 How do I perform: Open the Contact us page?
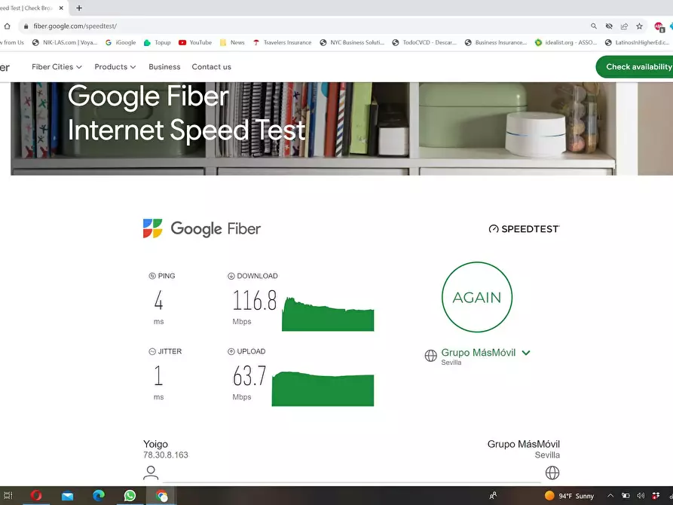click(211, 67)
